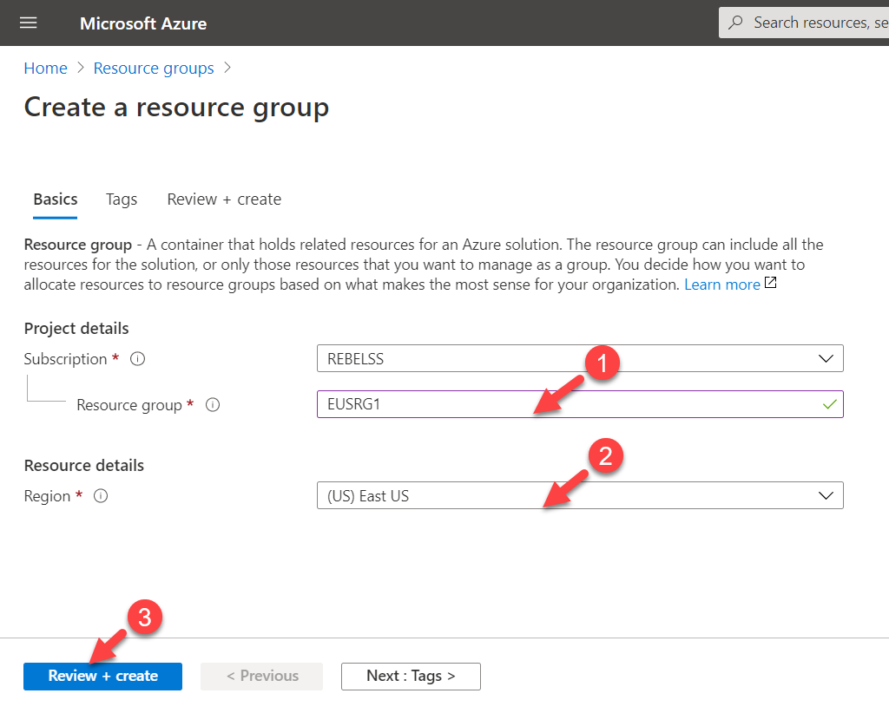Open the Region dropdown (US) East US
889x713 pixels.
point(580,495)
